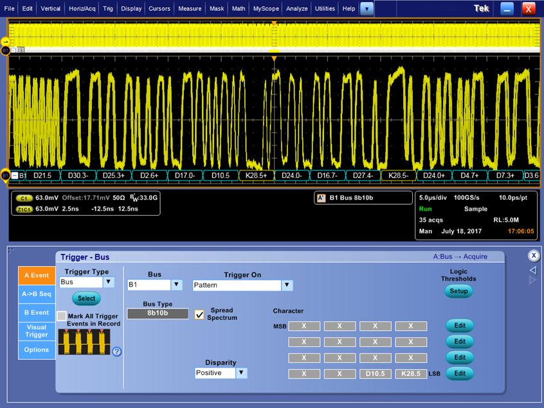Click the mark trigger events preview thumbnail
This screenshot has height=408, width=544.
point(84,342)
